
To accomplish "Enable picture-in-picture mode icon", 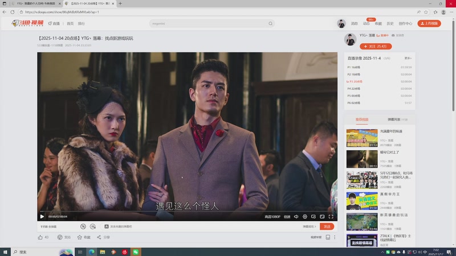I will [313, 217].
